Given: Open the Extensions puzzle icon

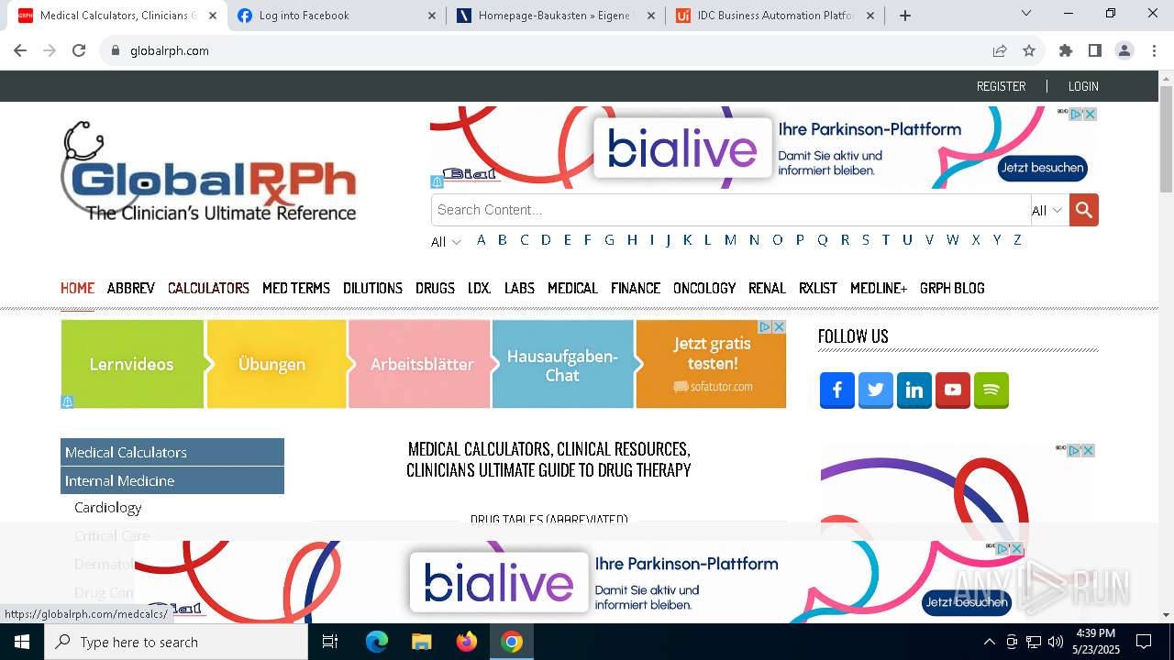Looking at the screenshot, I should point(1066,50).
